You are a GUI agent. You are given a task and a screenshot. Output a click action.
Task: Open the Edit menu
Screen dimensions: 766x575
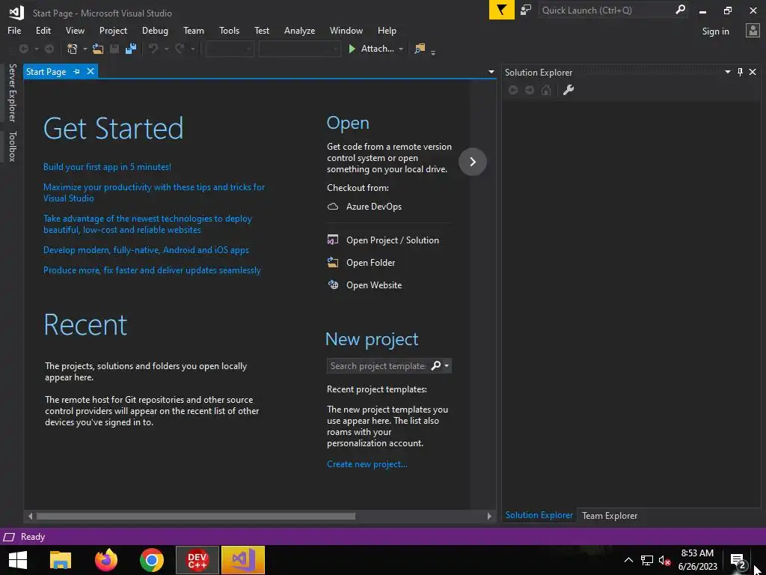43,30
